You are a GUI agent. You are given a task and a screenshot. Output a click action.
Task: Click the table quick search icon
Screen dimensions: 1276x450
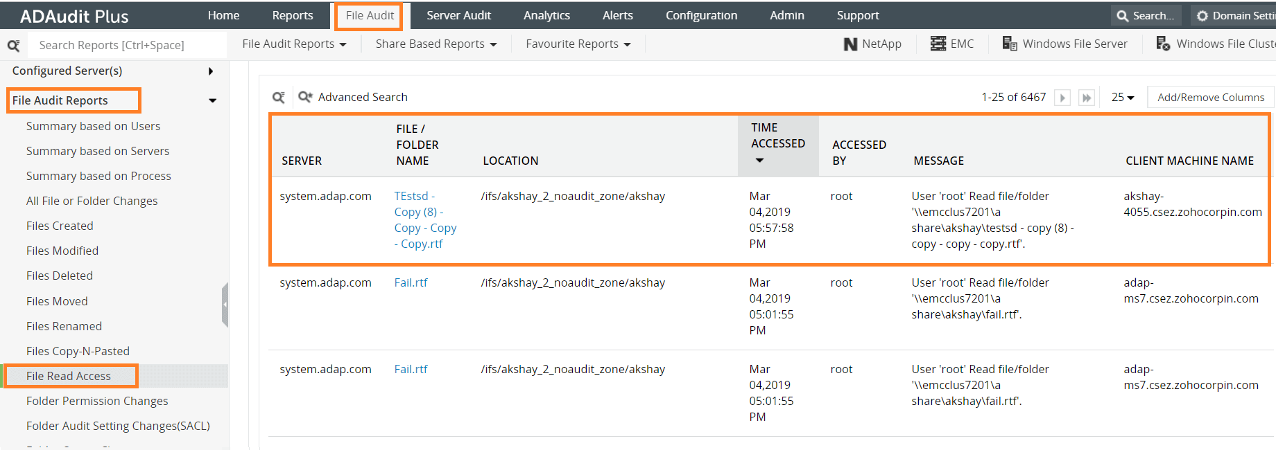tap(279, 98)
